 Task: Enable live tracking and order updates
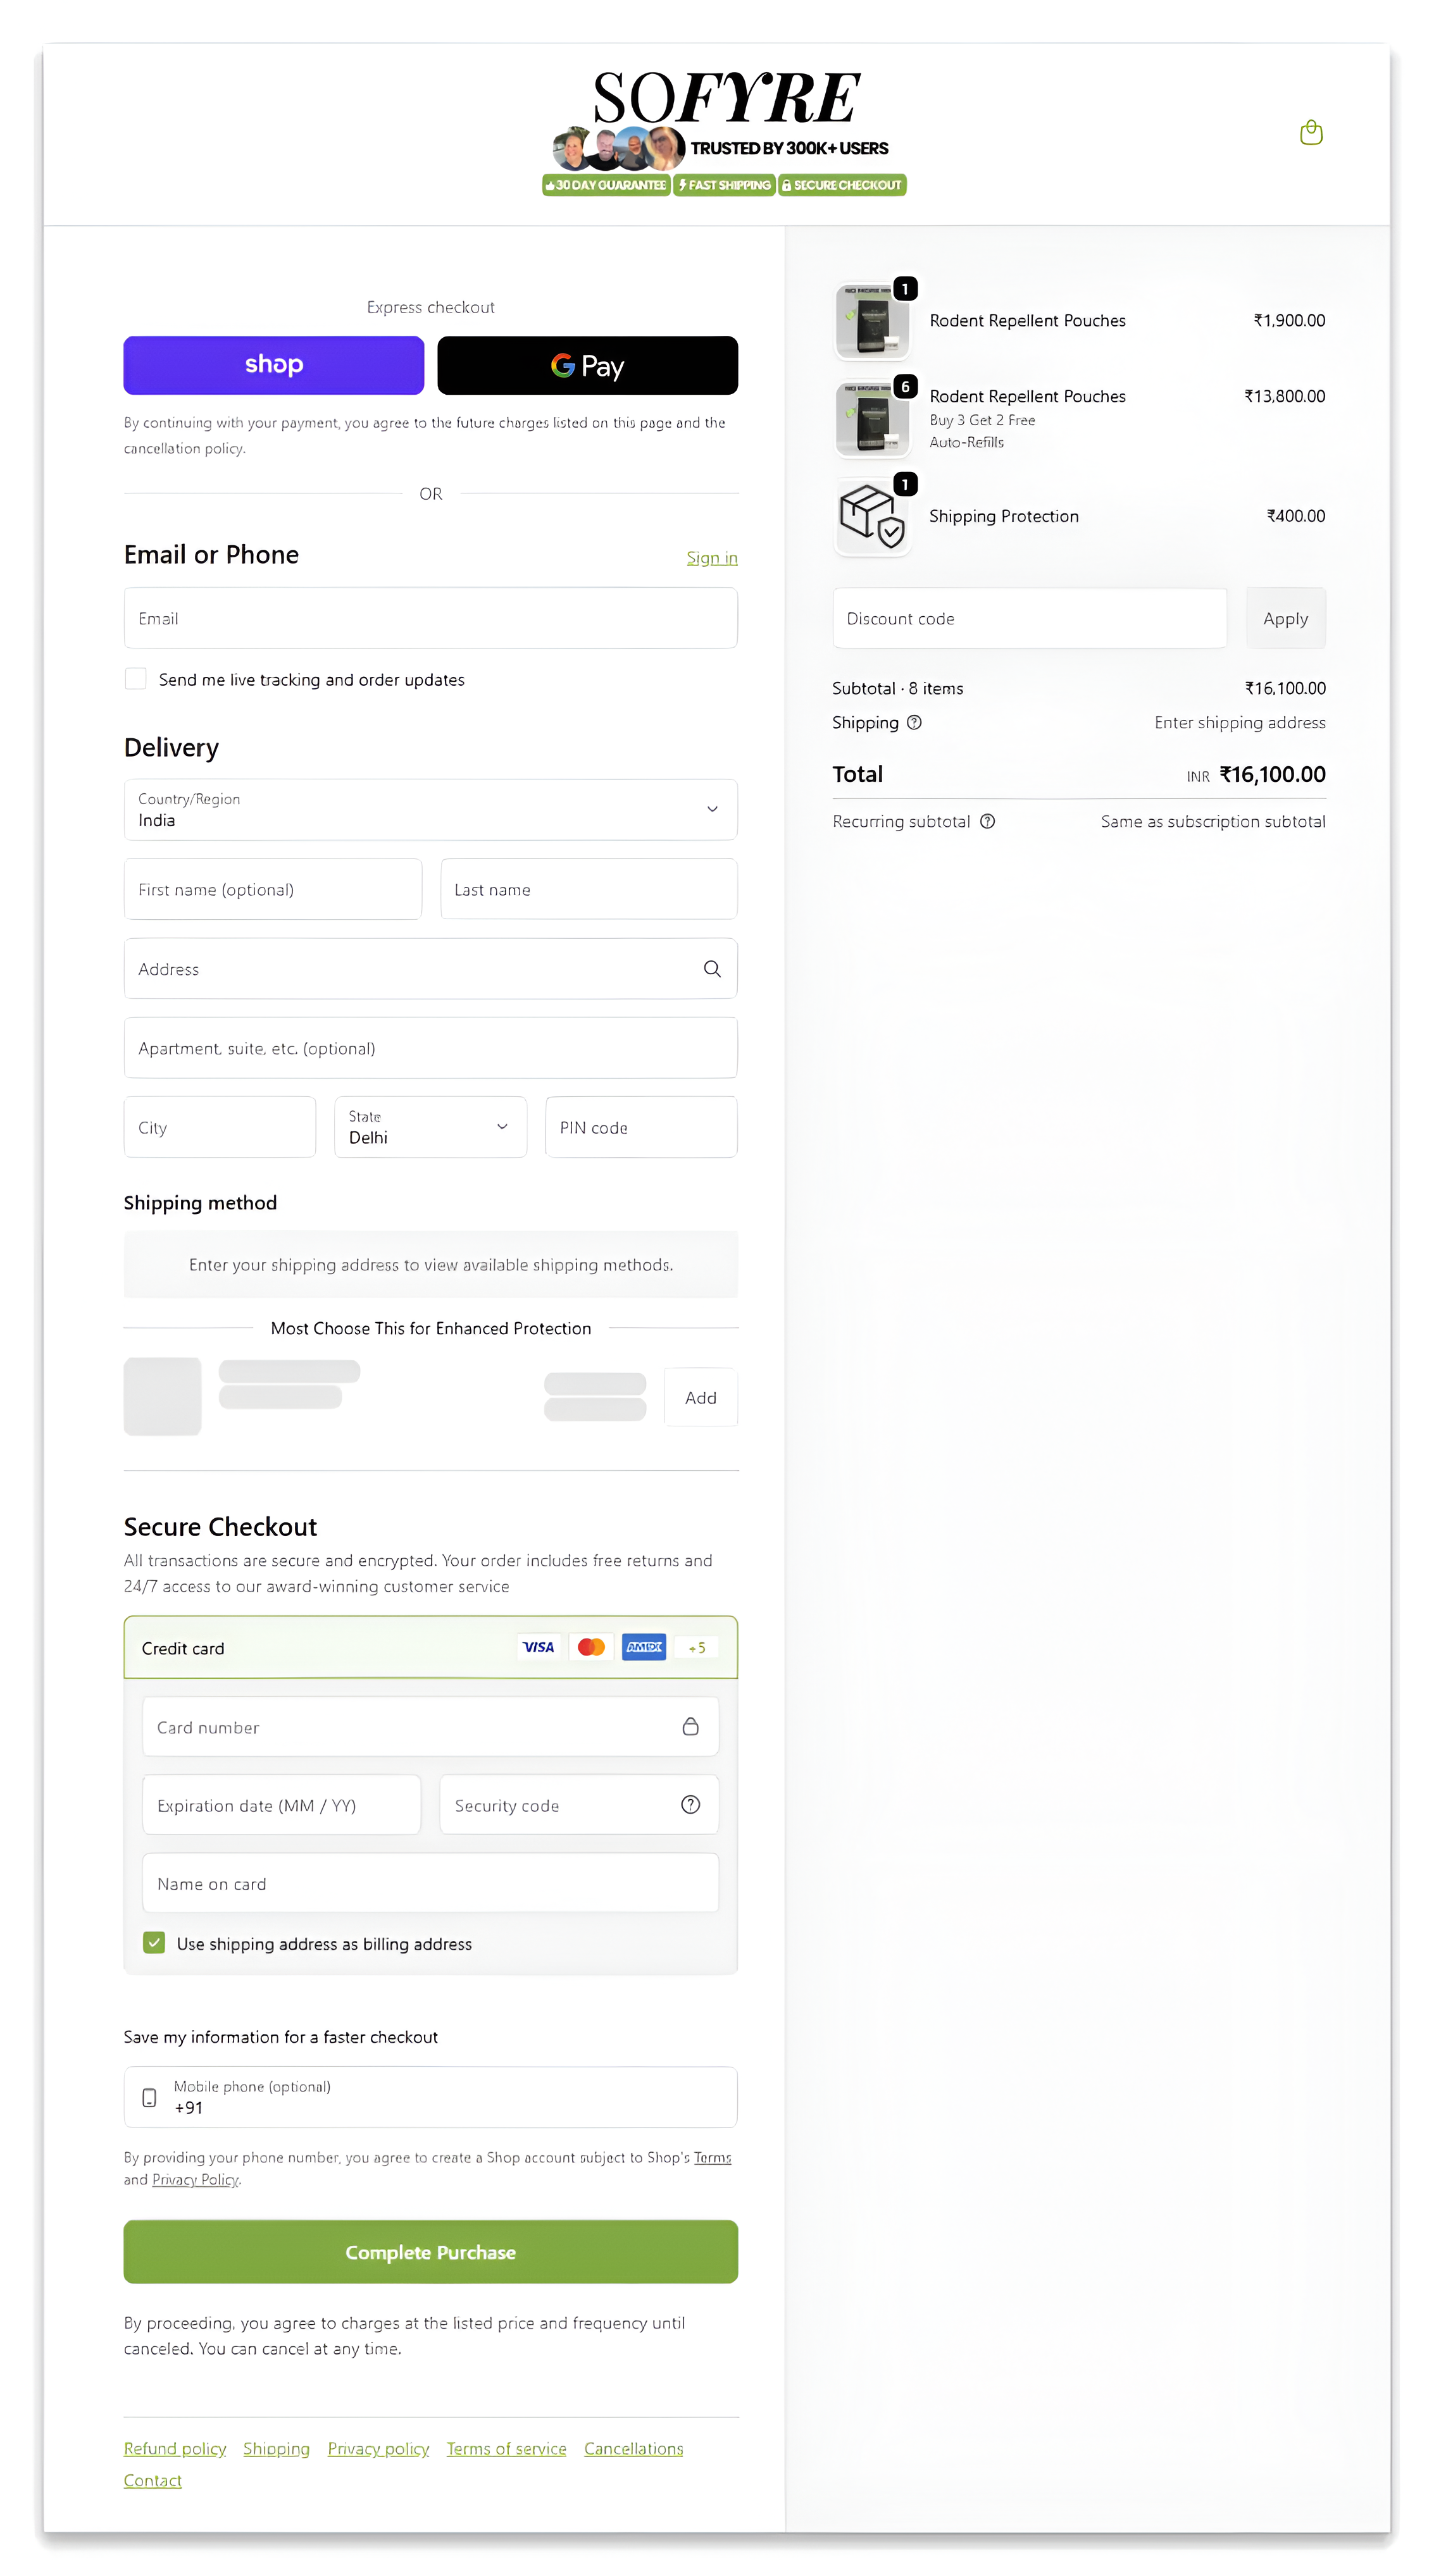tap(135, 678)
